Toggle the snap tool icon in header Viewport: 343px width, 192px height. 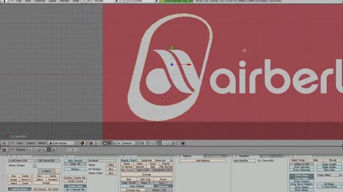(152, 143)
